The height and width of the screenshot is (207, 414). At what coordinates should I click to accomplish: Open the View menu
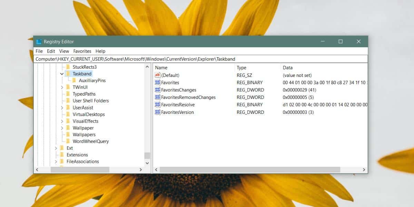pyautogui.click(x=64, y=51)
